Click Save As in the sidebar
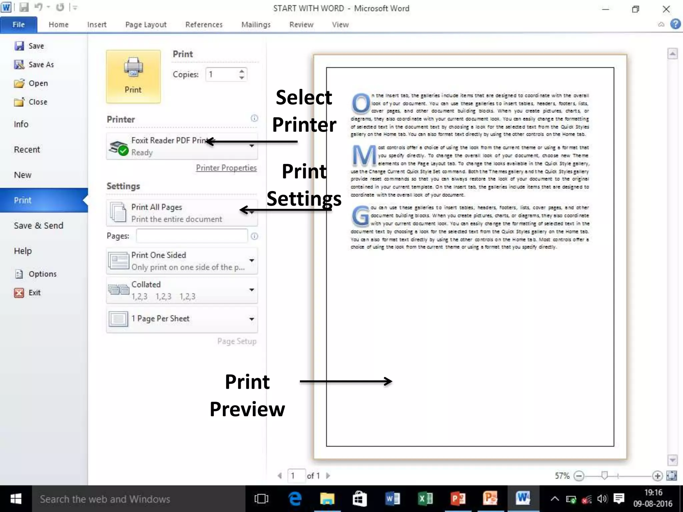The width and height of the screenshot is (683, 512). [34, 64]
